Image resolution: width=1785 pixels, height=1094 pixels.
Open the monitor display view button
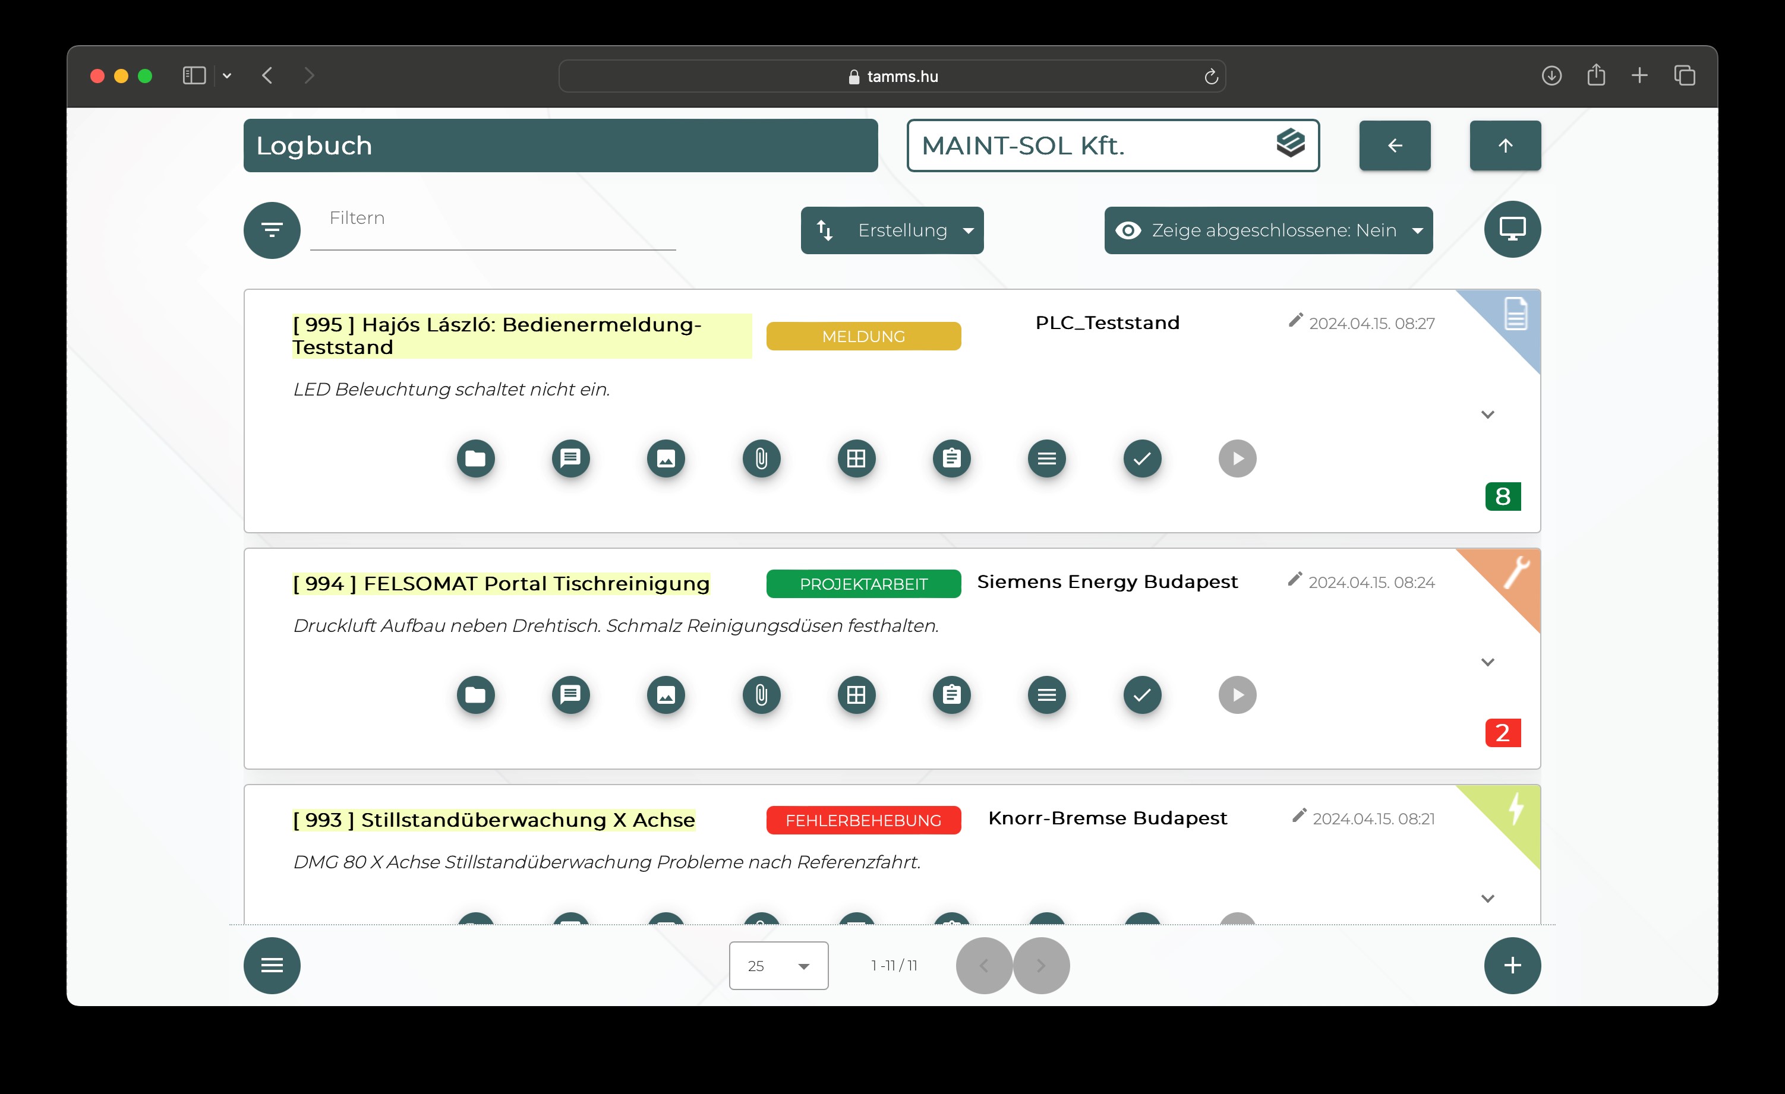point(1512,229)
